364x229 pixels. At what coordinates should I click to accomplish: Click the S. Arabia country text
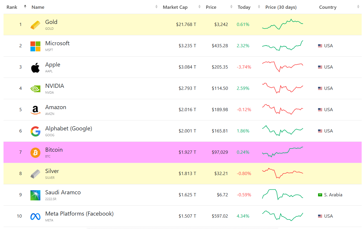click(333, 195)
